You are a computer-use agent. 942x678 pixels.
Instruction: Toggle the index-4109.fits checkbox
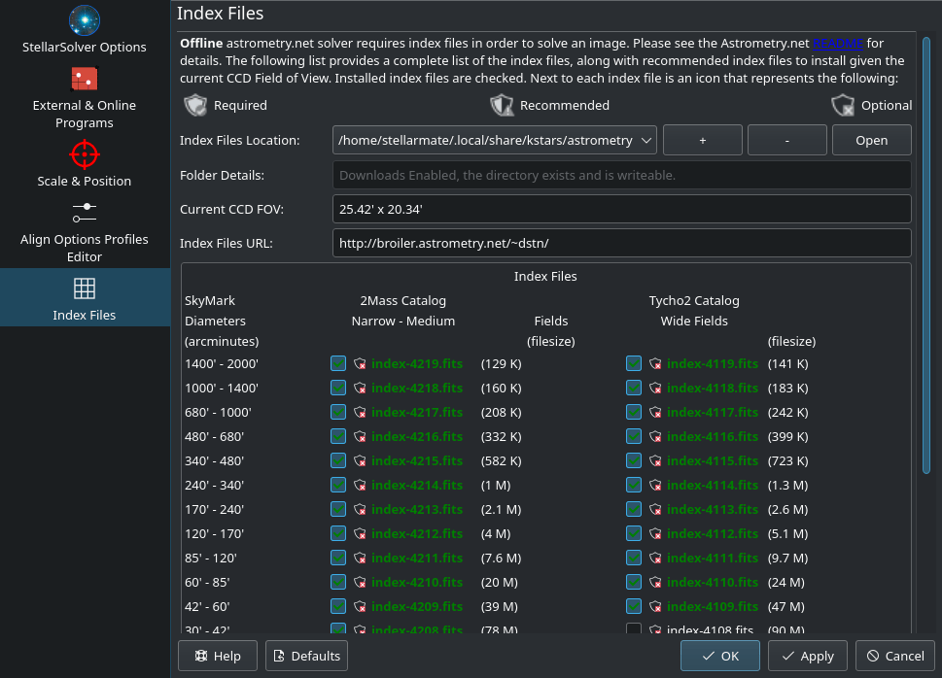634,606
